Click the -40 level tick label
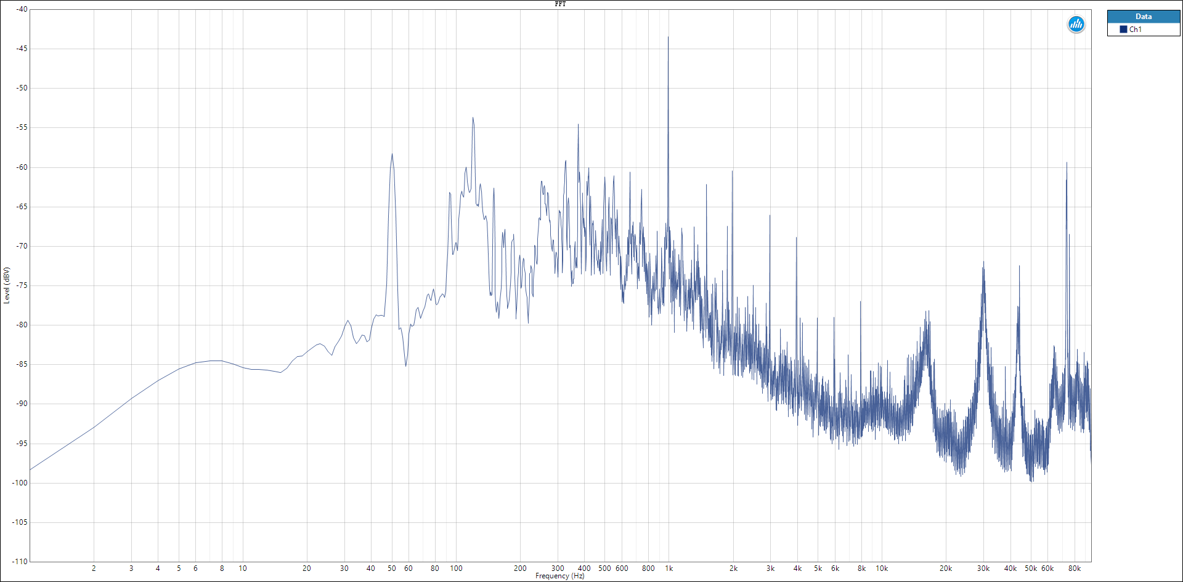The width and height of the screenshot is (1183, 582). [22, 9]
